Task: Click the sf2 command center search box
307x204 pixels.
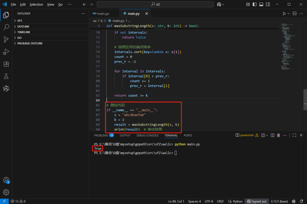Action: coord(155,5)
